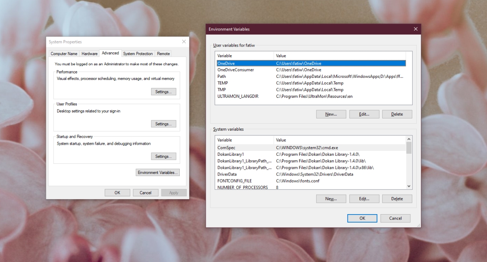The height and width of the screenshot is (262, 487).
Task: Click Edit... under User variables
Action: 364,114
